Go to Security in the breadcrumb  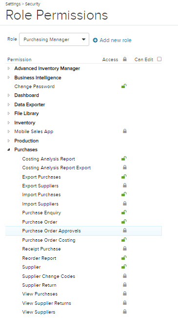pos(33,4)
